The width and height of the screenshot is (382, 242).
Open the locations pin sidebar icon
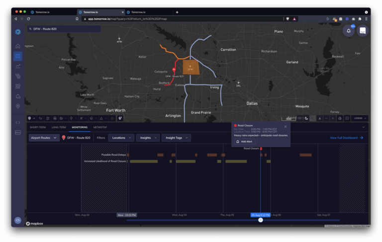(18, 106)
